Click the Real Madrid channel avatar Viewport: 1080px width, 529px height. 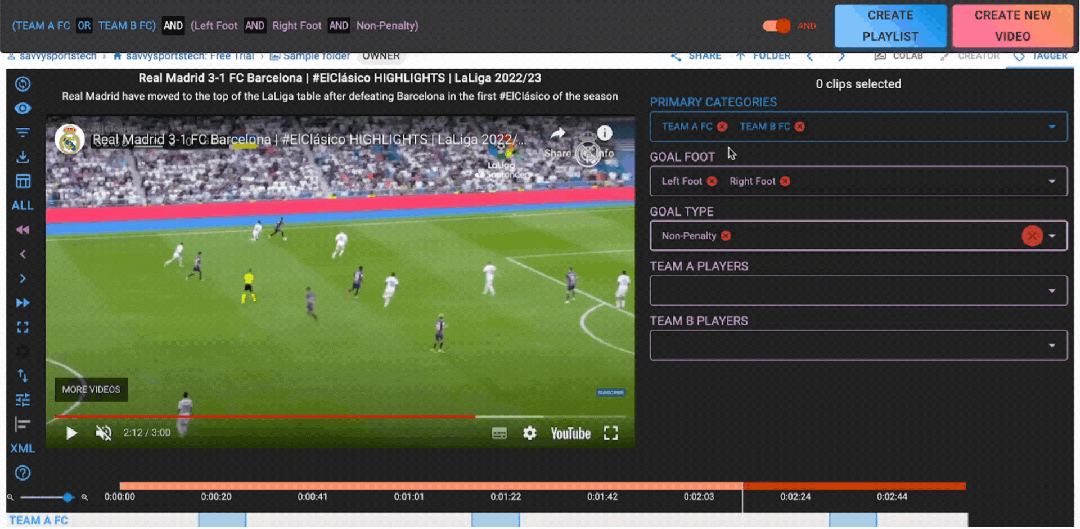(x=70, y=139)
